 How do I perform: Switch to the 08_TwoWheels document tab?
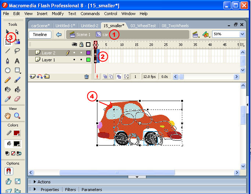point(175,26)
